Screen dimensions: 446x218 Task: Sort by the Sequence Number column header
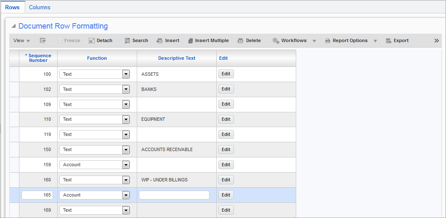38,58
